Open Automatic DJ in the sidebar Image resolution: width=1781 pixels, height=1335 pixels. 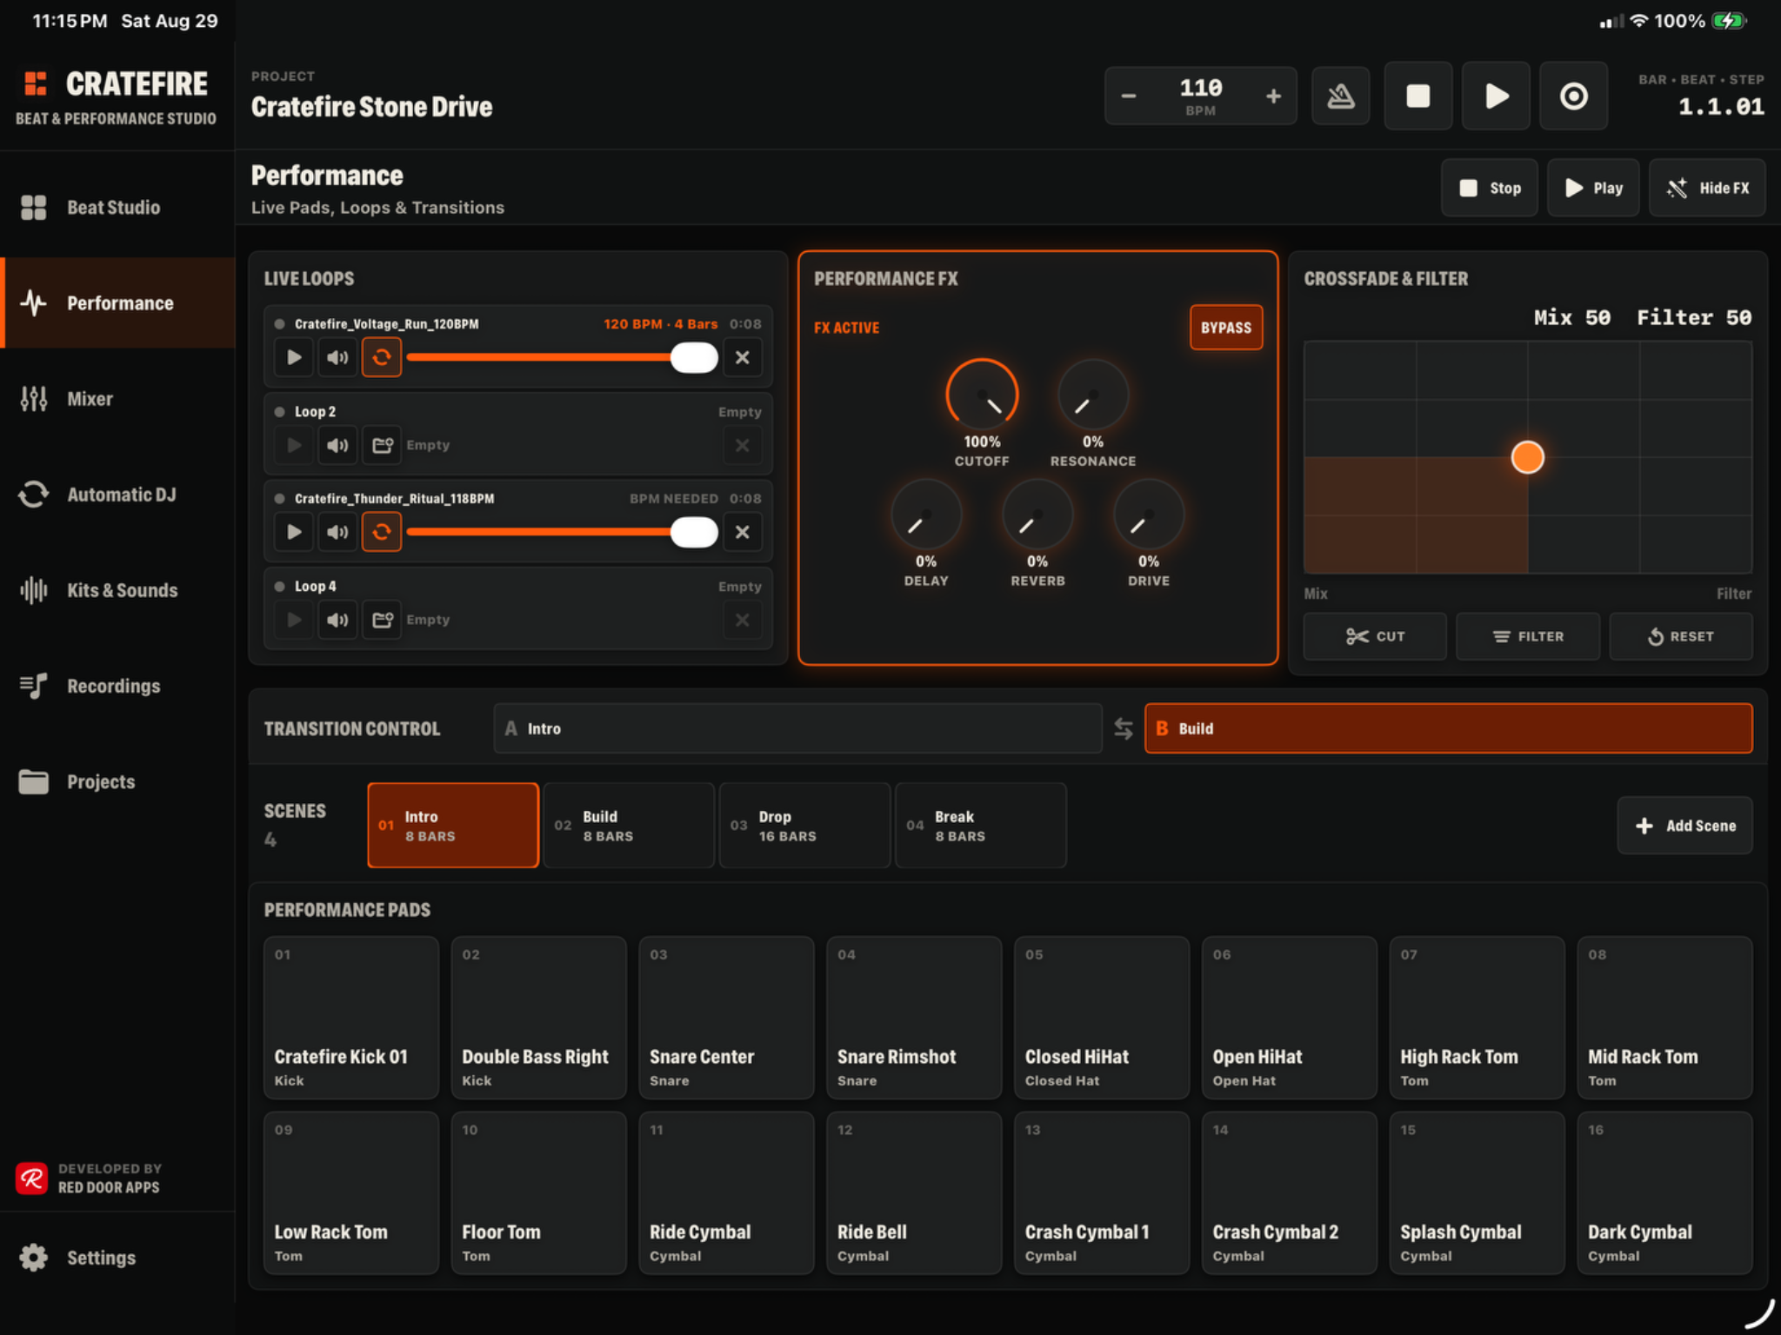coord(117,495)
